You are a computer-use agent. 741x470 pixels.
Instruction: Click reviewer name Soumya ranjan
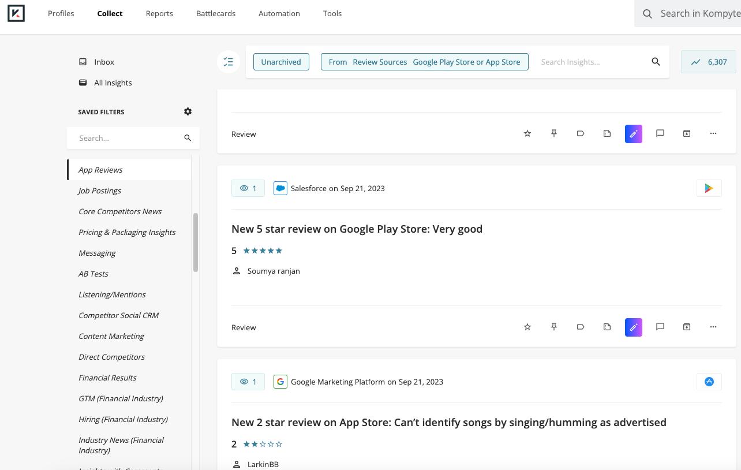click(274, 271)
